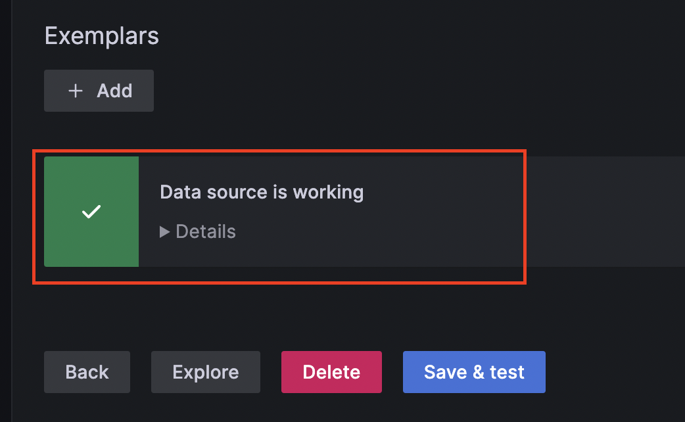The image size is (685, 422).
Task: Go back with the Back button
Action: [87, 372]
